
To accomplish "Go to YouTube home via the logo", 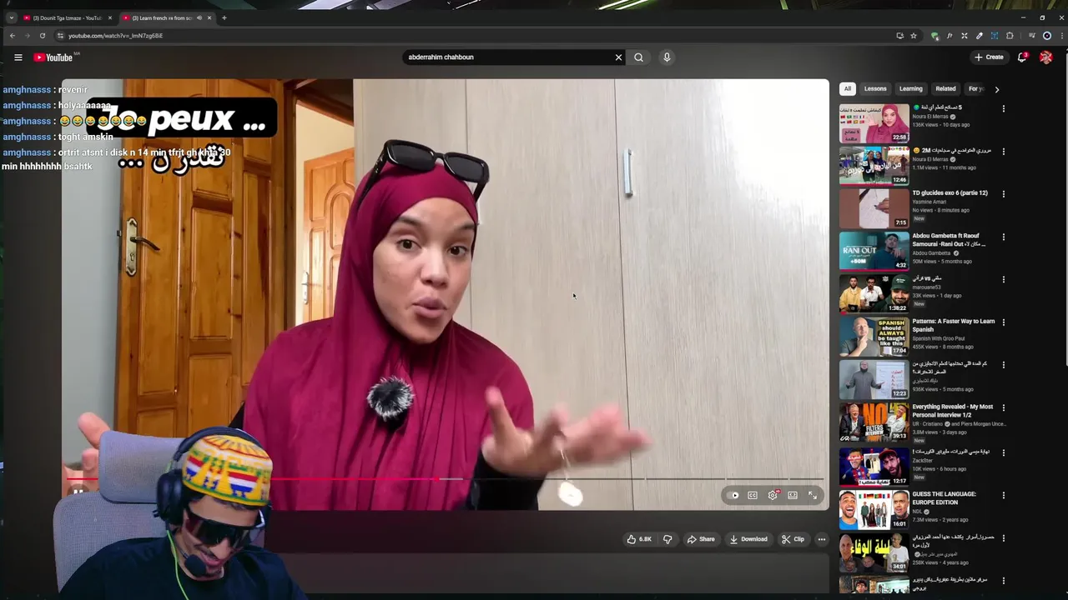I will point(53,57).
